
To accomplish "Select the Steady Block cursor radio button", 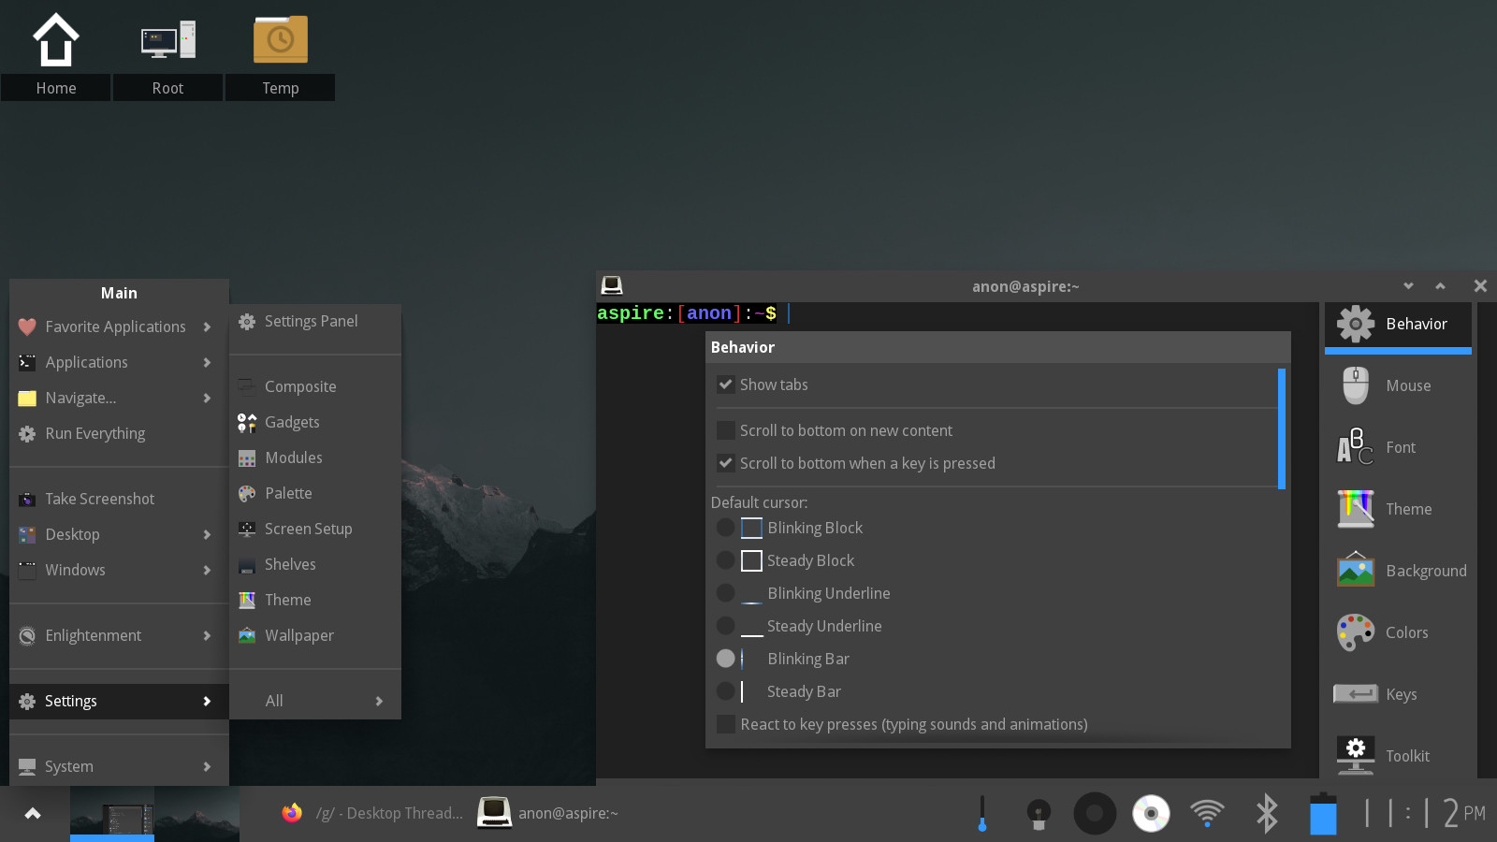I will click(x=725, y=560).
